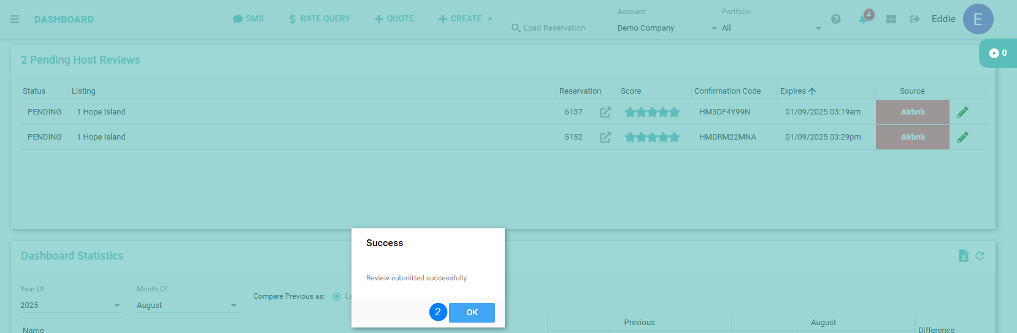
Task: Click the SMS button
Action: pyautogui.click(x=248, y=19)
